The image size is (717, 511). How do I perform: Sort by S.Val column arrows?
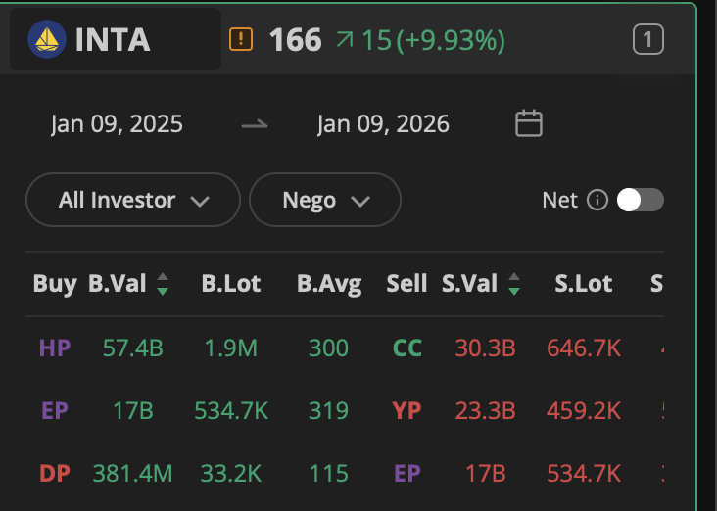coord(513,284)
